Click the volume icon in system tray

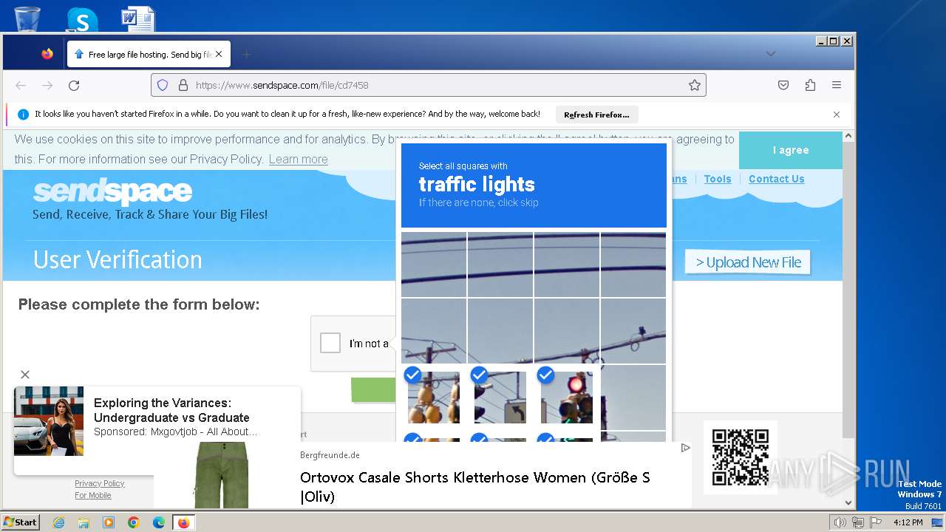tap(840, 522)
